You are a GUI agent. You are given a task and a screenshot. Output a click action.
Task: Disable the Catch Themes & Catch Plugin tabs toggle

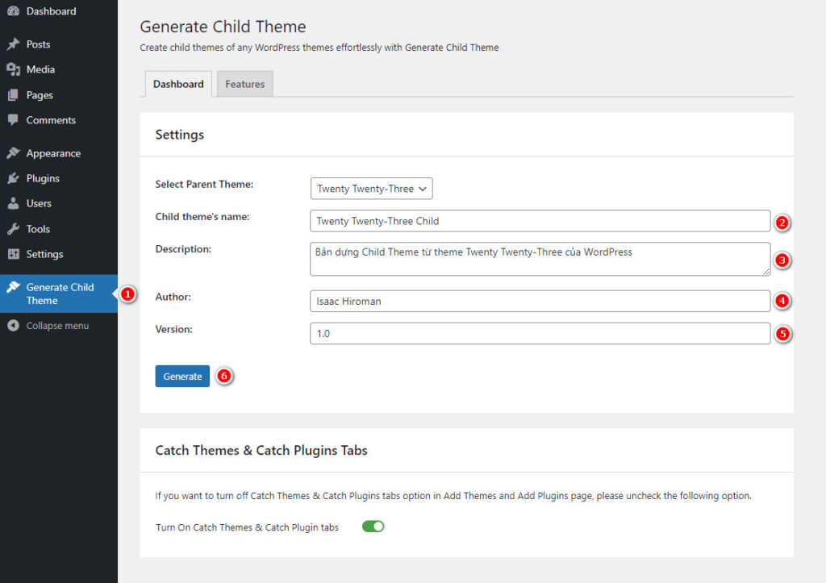tap(373, 526)
